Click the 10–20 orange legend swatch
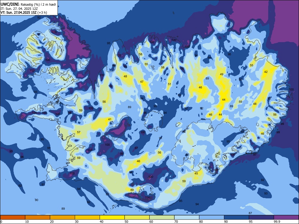Image resolution: width=299 pixels, height=224 pixels. 38,217
